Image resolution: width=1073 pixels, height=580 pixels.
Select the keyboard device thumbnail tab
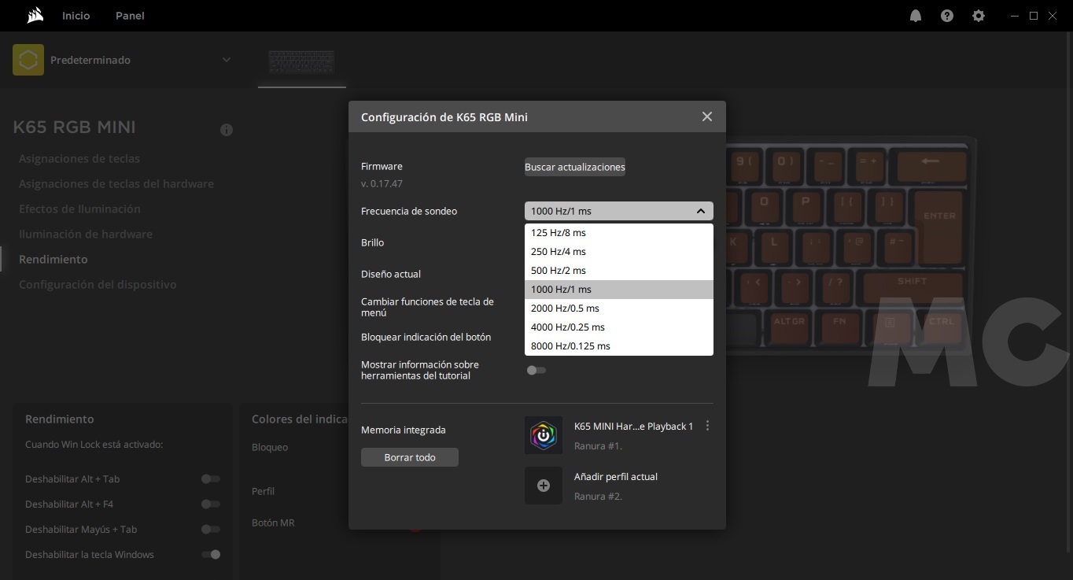coord(301,62)
